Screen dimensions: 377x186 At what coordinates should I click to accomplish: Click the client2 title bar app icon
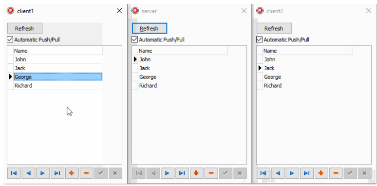point(260,11)
